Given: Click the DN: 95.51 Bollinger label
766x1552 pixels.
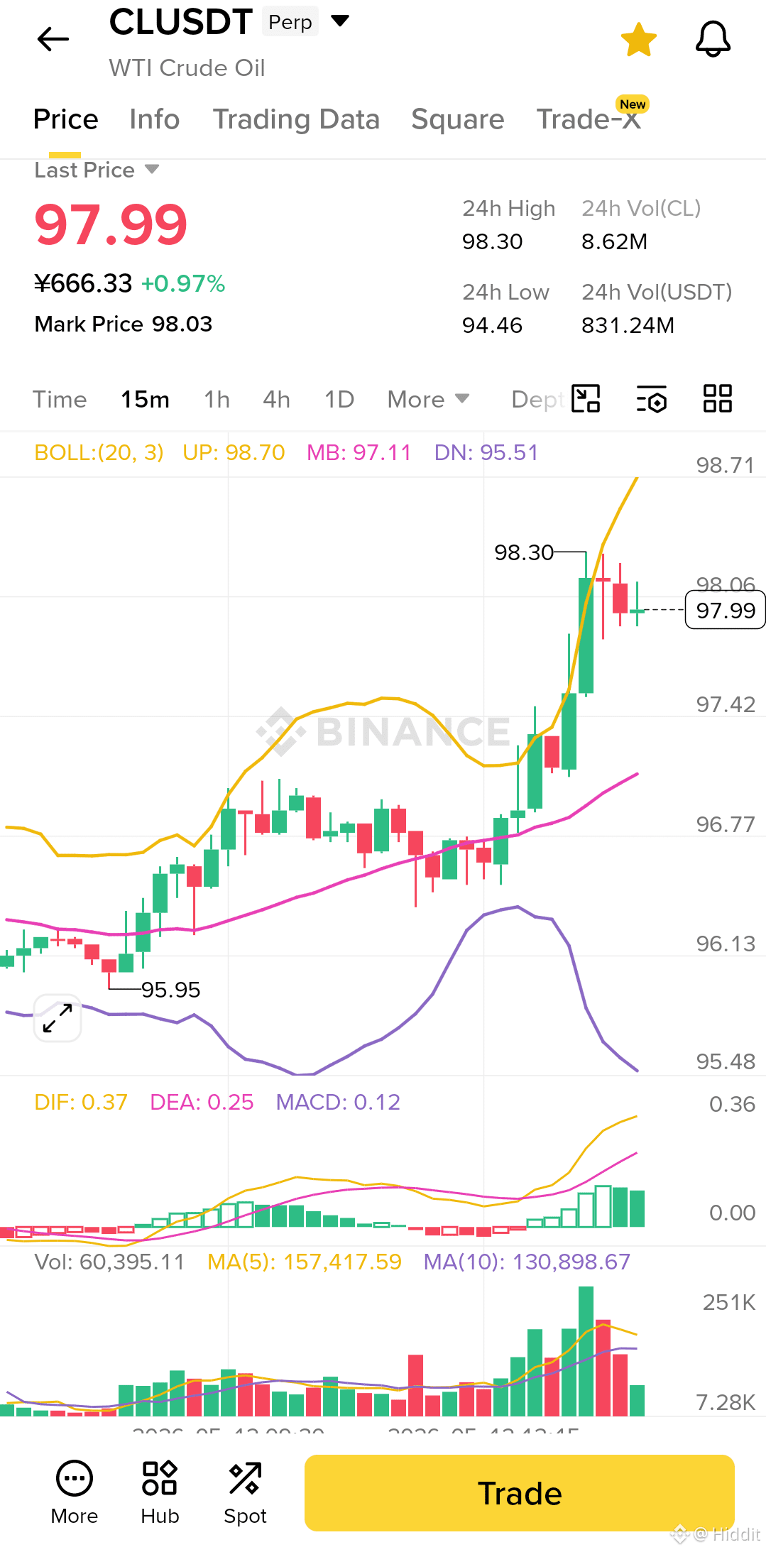Looking at the screenshot, I should coord(486,452).
